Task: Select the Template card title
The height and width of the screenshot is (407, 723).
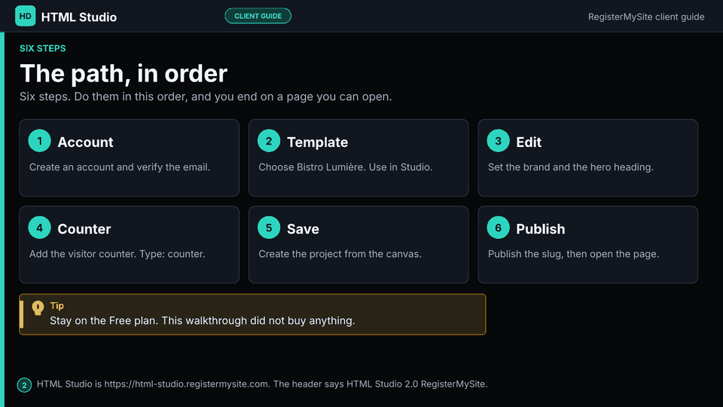Action: click(x=317, y=142)
